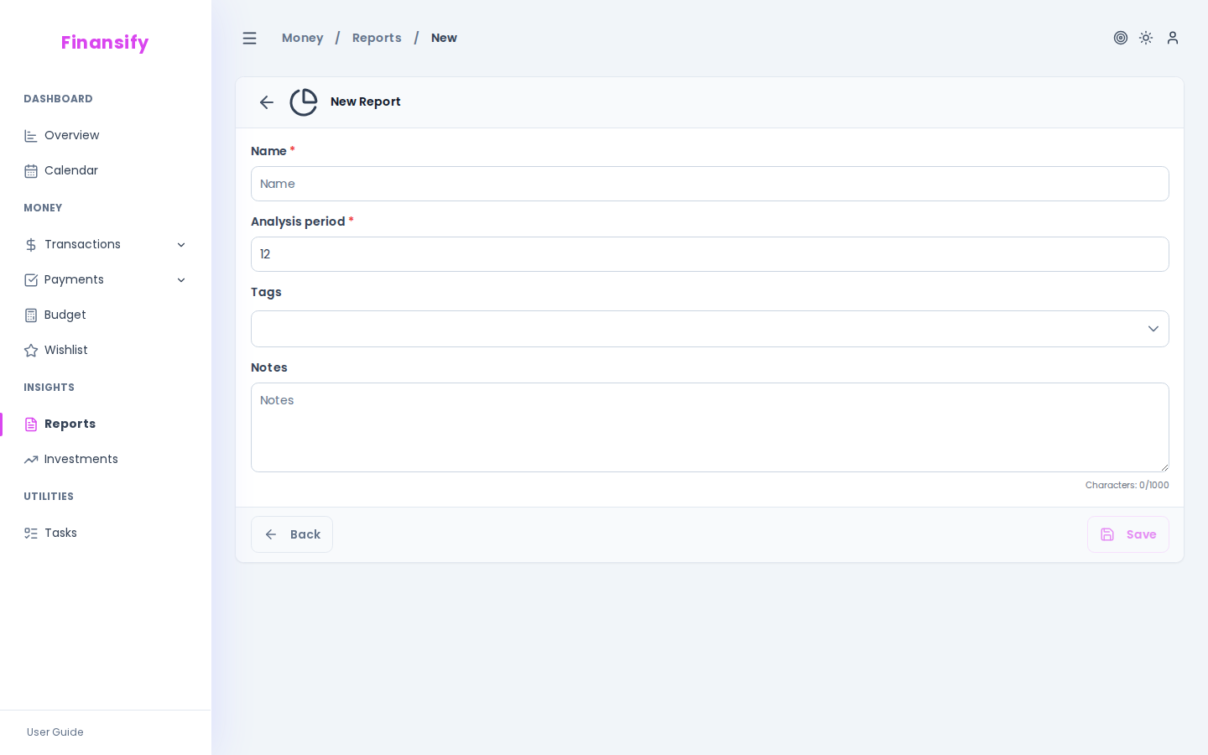This screenshot has width=1208, height=755.
Task: Click inside the Name input field
Action: coord(710,184)
